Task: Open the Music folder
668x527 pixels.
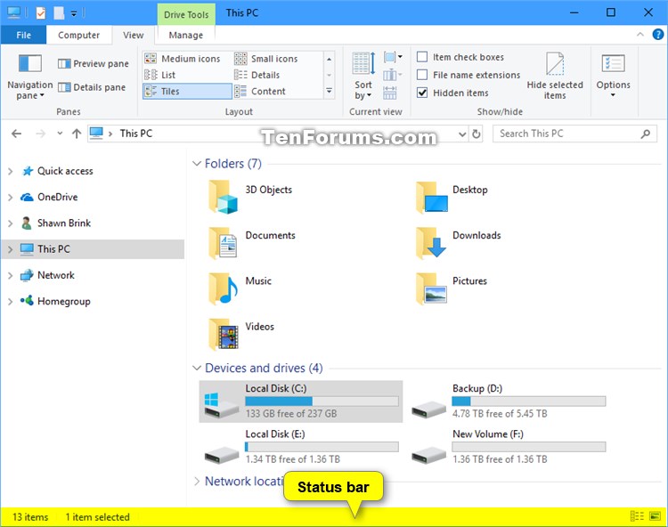Action: coord(240,288)
